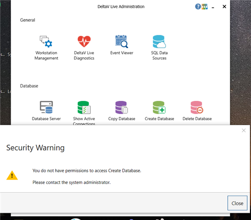
Task: Launch DeltaV Live Diagnostics heart icon
Action: pos(84,41)
